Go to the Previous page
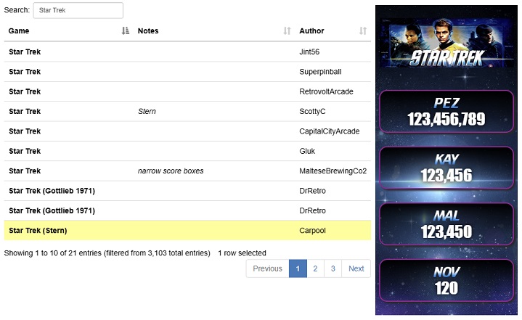This screenshot has width=522, height=320. (267, 268)
